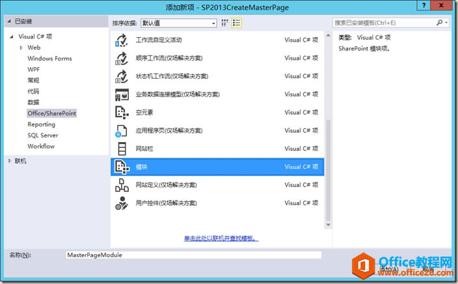Select 用户控件(仅场解决方案) template name

166,203
